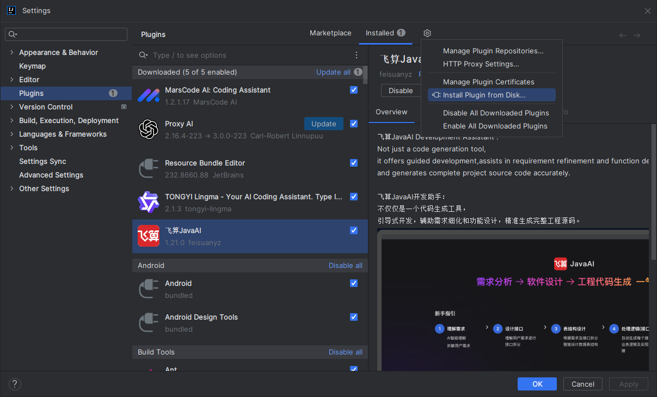Uncheck the Ant plugin checkbox
Screen dimensions: 657x397
[x=354, y=369]
